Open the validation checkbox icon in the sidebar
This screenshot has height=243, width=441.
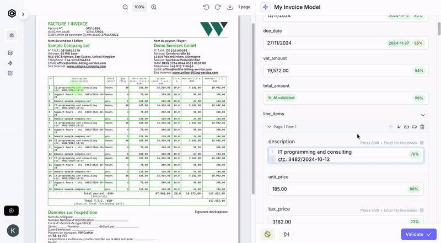10,73
